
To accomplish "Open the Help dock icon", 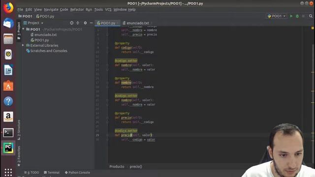I will pos(8,101).
